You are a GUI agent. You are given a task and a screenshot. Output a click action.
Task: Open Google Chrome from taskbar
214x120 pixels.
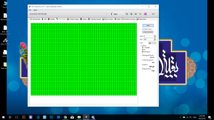(65, 117)
